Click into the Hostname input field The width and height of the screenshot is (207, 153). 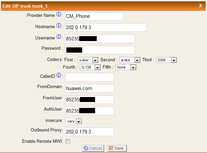(x=106, y=27)
